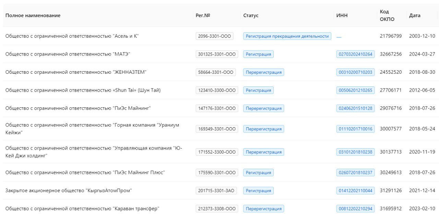
Task: Open ИНН link 02406201510128
Action: click(x=355, y=108)
